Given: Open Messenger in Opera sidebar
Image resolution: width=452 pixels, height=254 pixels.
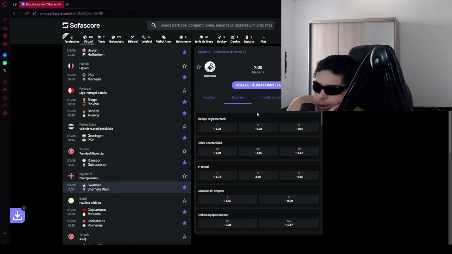Looking at the screenshot, I should pos(5,55).
